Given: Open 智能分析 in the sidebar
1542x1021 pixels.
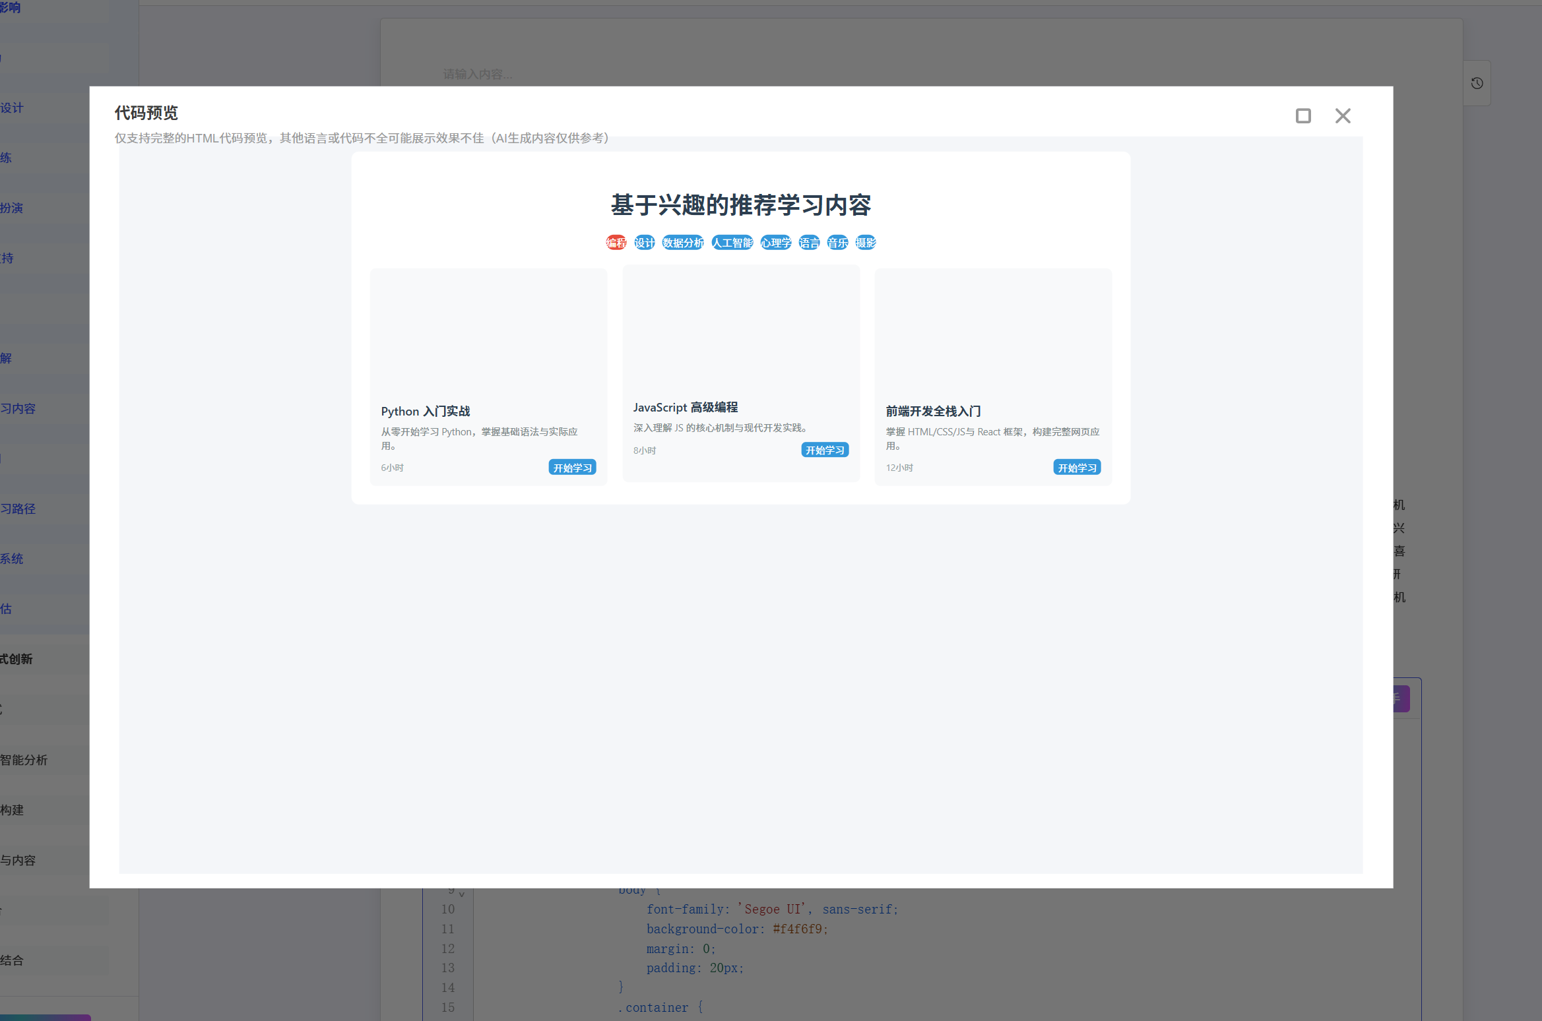Looking at the screenshot, I should click(x=24, y=760).
